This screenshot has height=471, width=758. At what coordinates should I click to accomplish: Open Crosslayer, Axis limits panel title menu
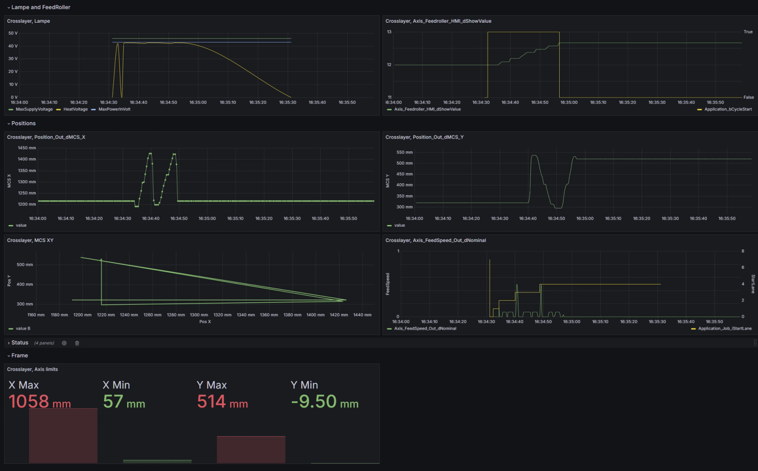click(32, 369)
